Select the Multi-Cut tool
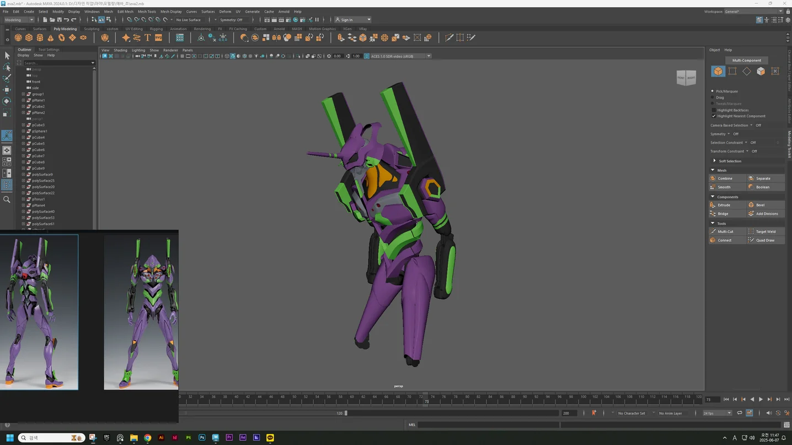The height and width of the screenshot is (445, 792). (x=727, y=231)
